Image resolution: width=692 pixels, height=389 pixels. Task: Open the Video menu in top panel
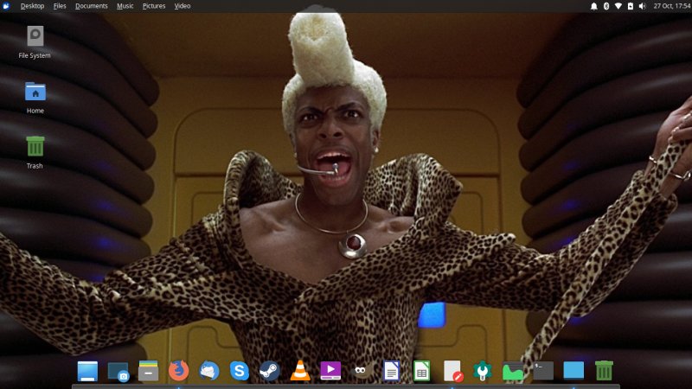point(183,6)
